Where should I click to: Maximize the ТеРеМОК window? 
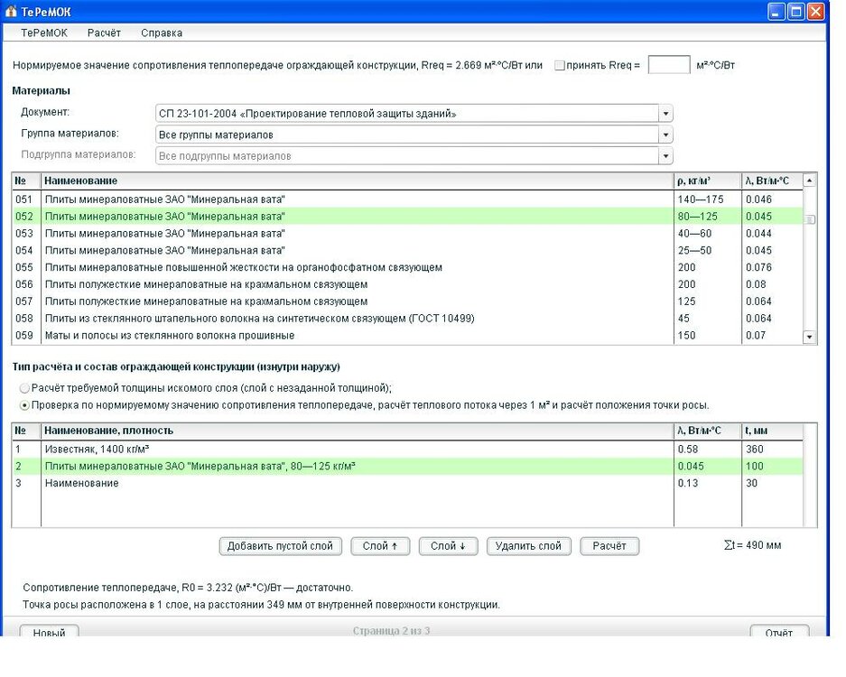795,12
